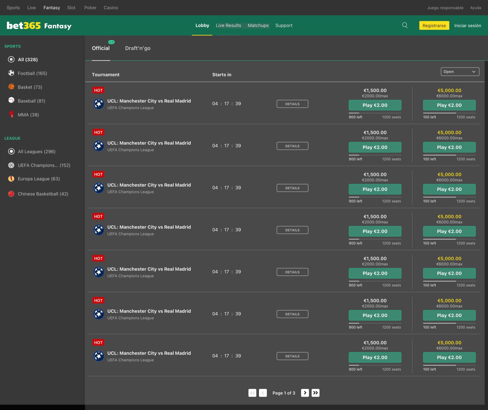The width and height of the screenshot is (488, 410).
Task: Go to next page arrow
Action: (x=305, y=393)
